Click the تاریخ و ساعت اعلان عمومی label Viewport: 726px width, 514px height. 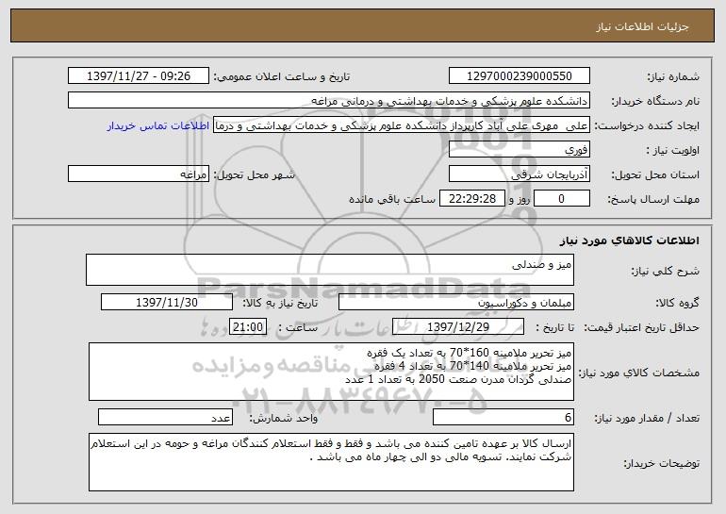[x=282, y=77]
